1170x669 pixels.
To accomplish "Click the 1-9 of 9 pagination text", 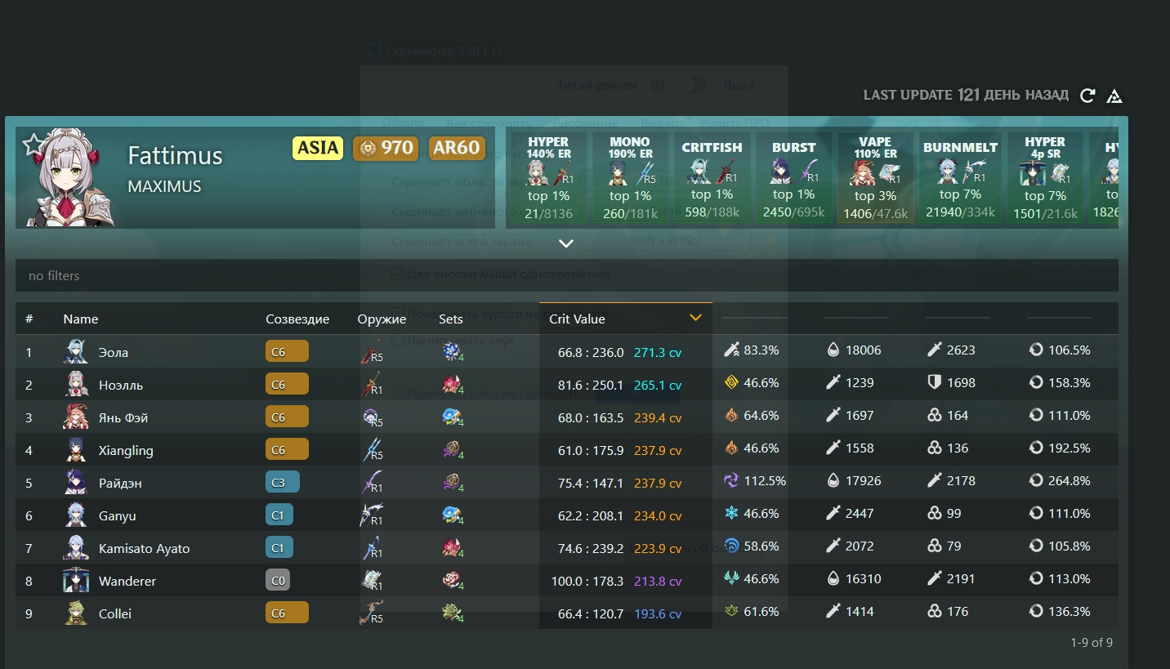I will coord(1092,642).
